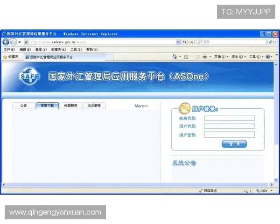Viewport: 280px width, 224px height.
Task: Open the 收藏夹(A) menu
Action: point(58,49)
